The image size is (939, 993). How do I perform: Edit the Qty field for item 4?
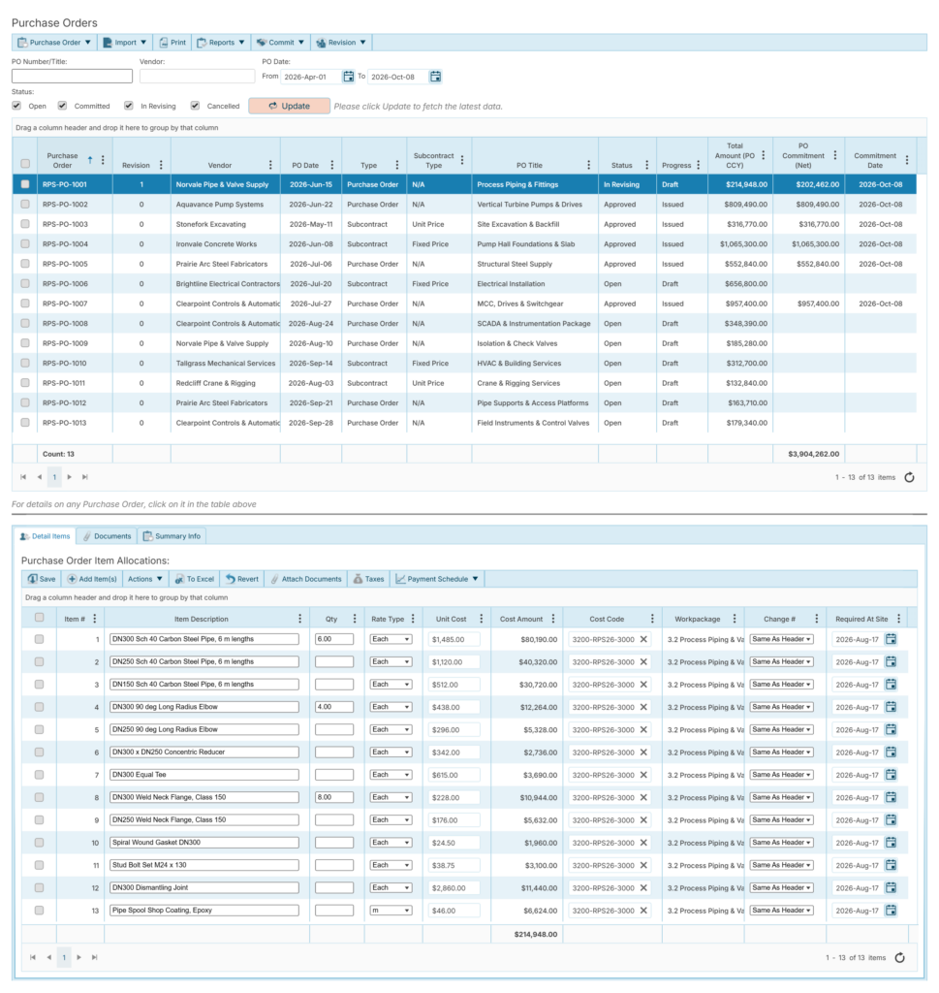334,707
